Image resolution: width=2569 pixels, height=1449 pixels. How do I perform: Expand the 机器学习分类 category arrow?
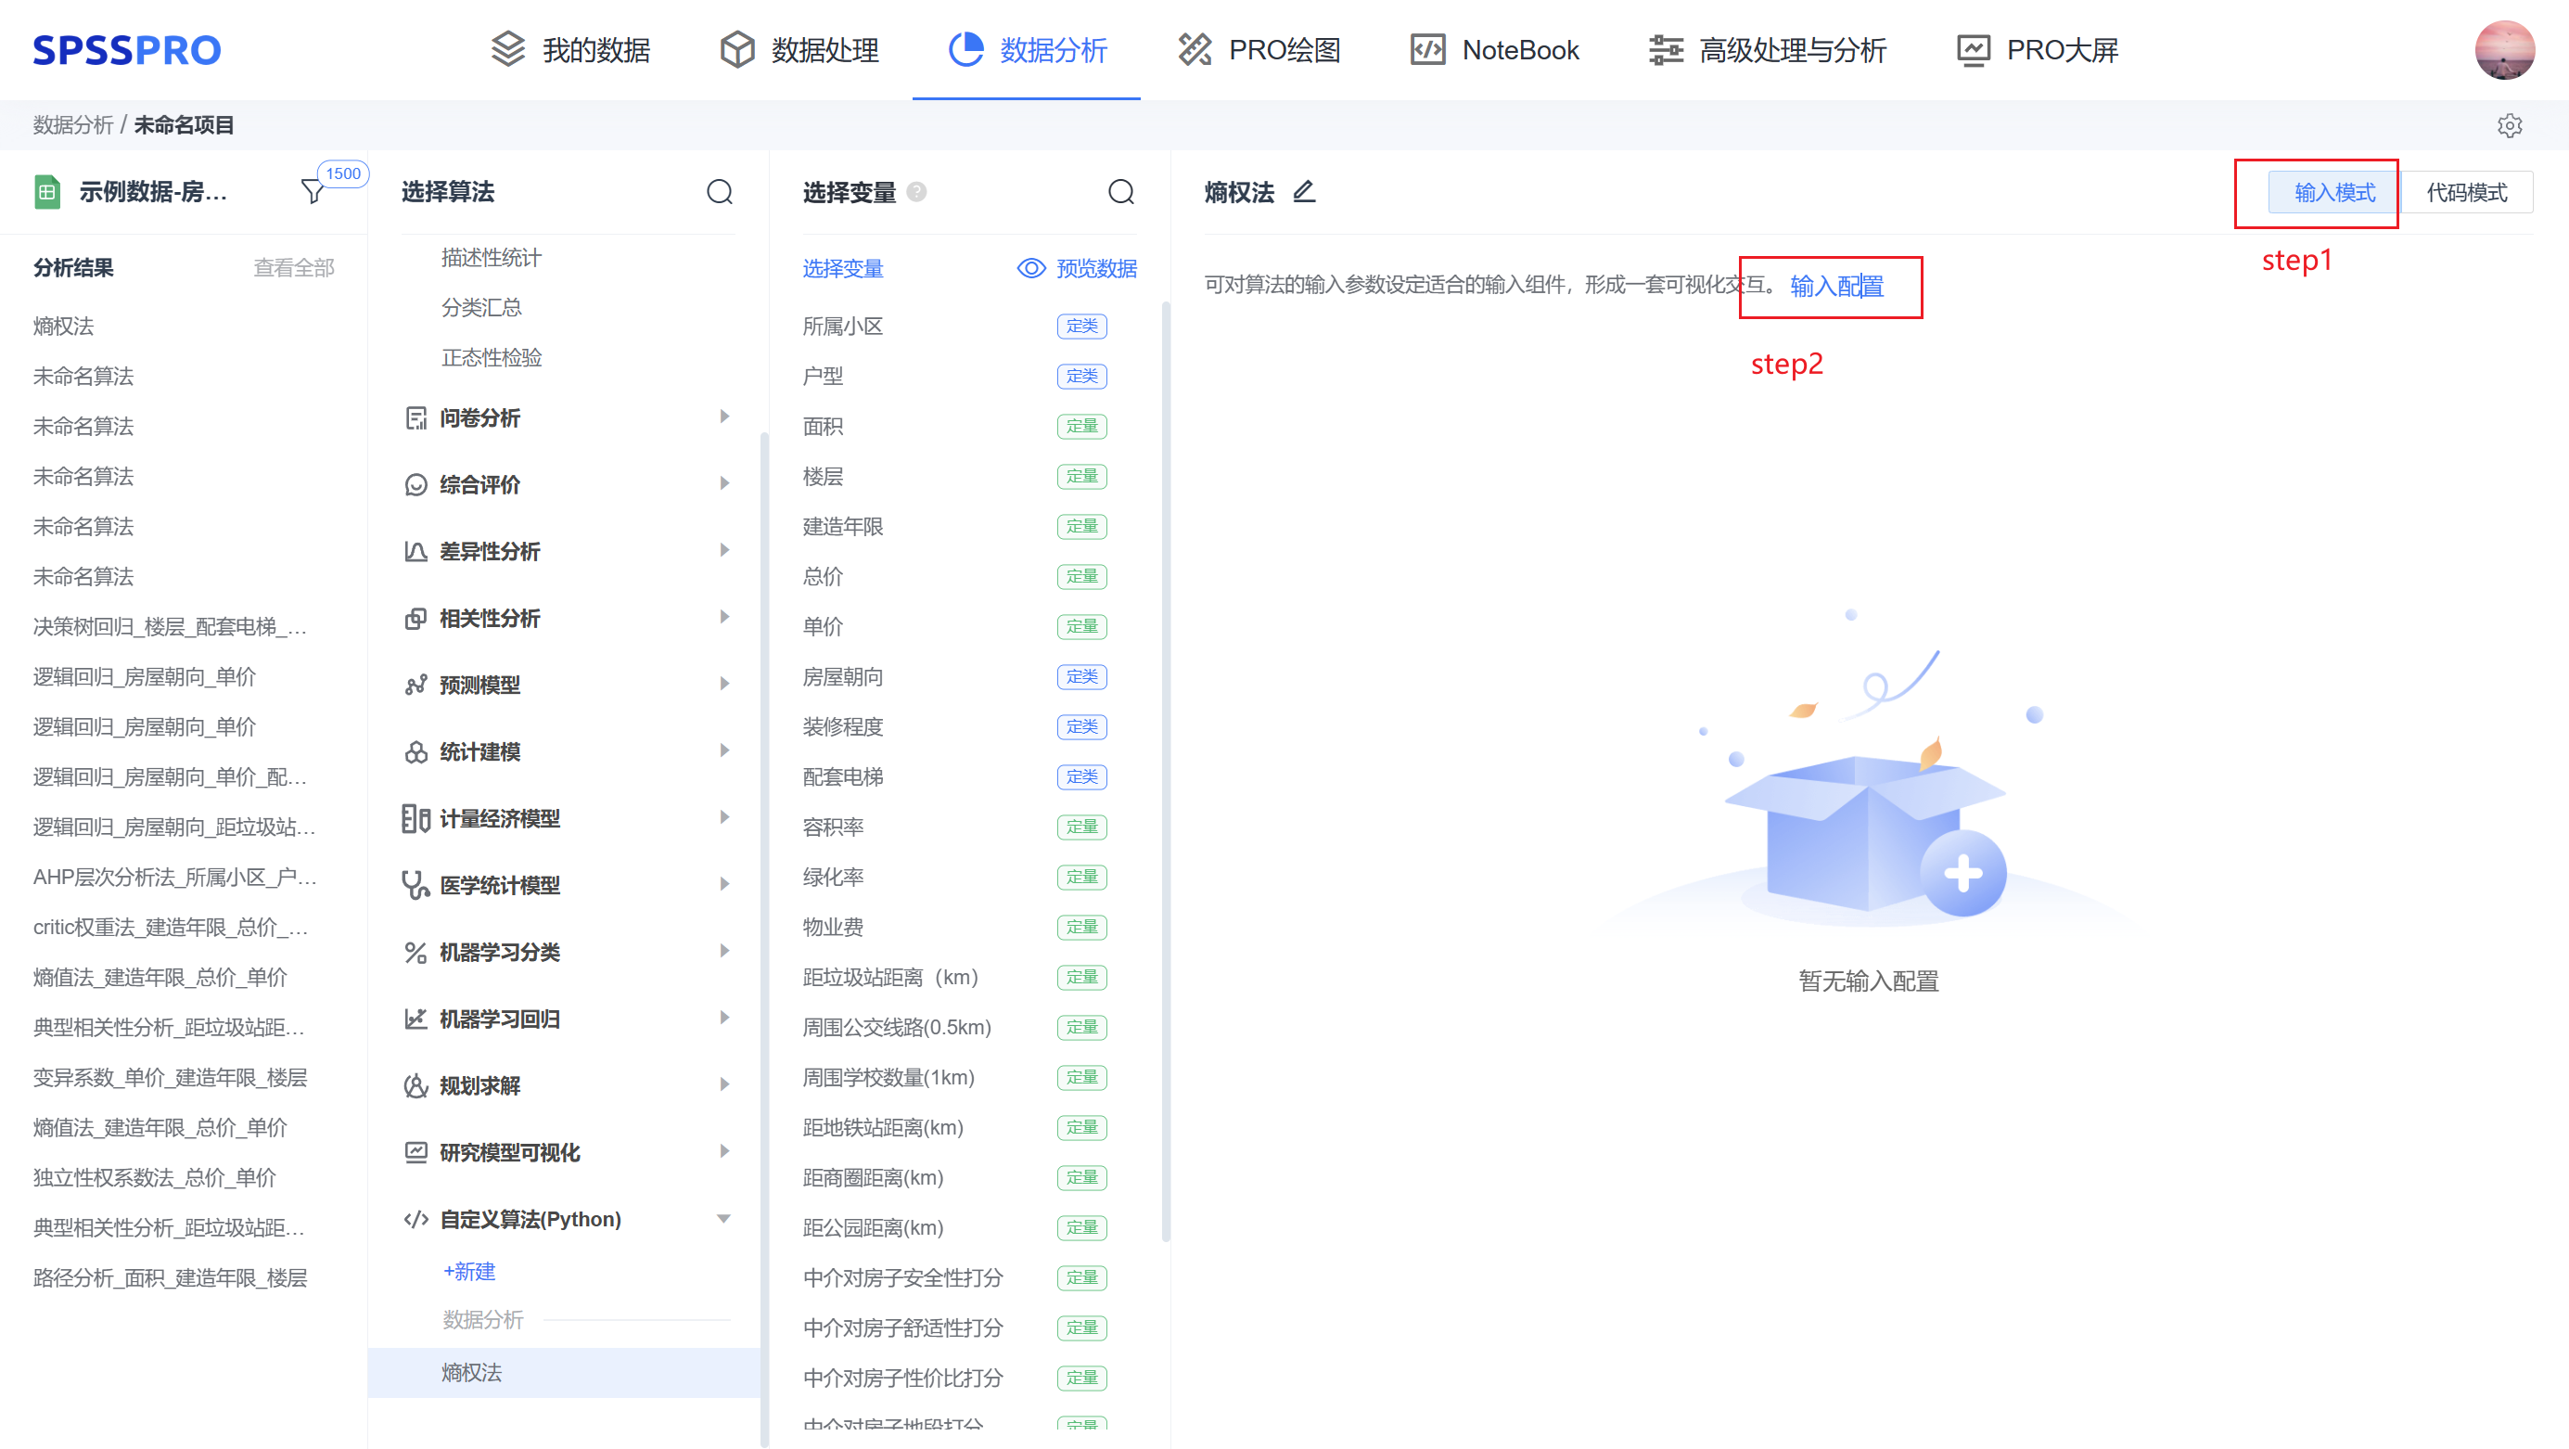click(725, 952)
